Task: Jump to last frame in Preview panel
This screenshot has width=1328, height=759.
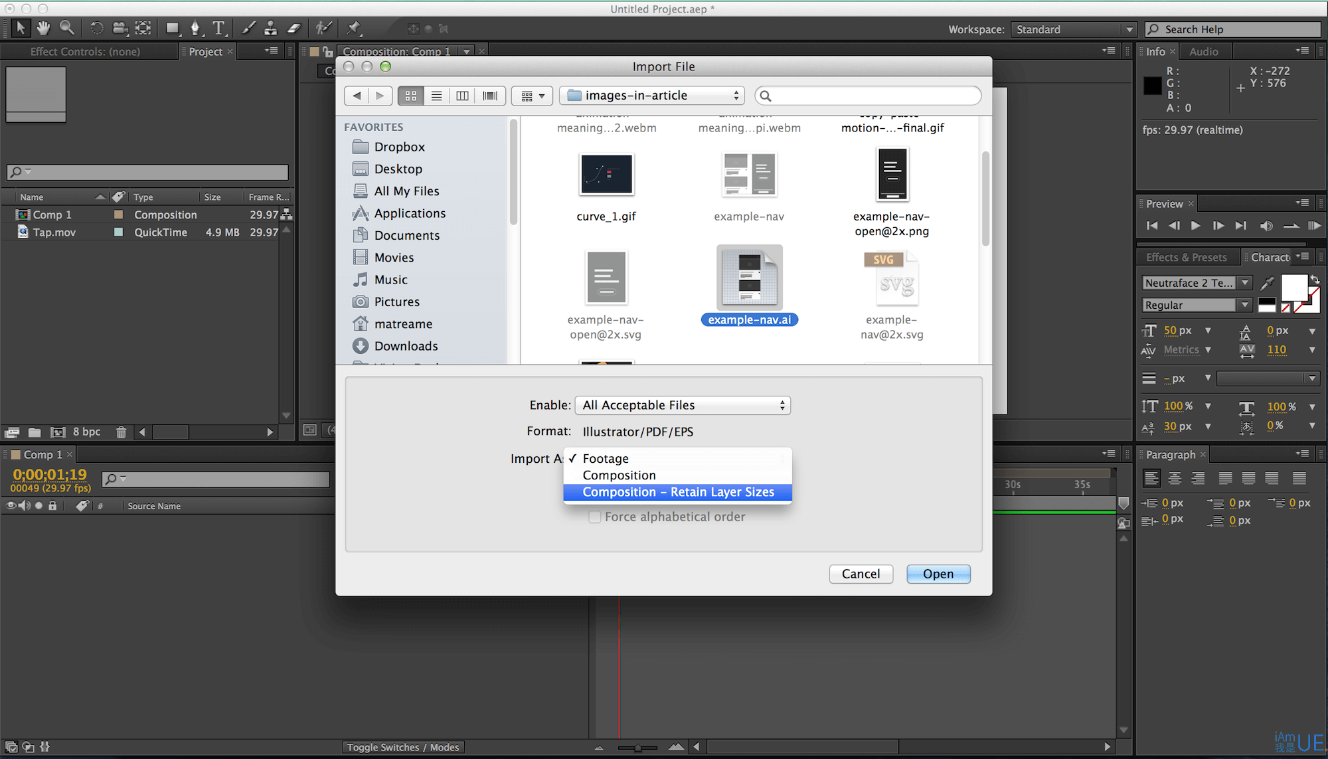Action: (x=1240, y=226)
